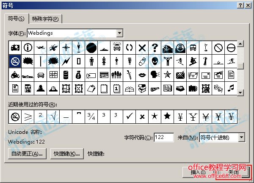Viewport: 254px width, 183px height.
Task: Pick the oil drum barrel symbol
Action: [x=66, y=75]
